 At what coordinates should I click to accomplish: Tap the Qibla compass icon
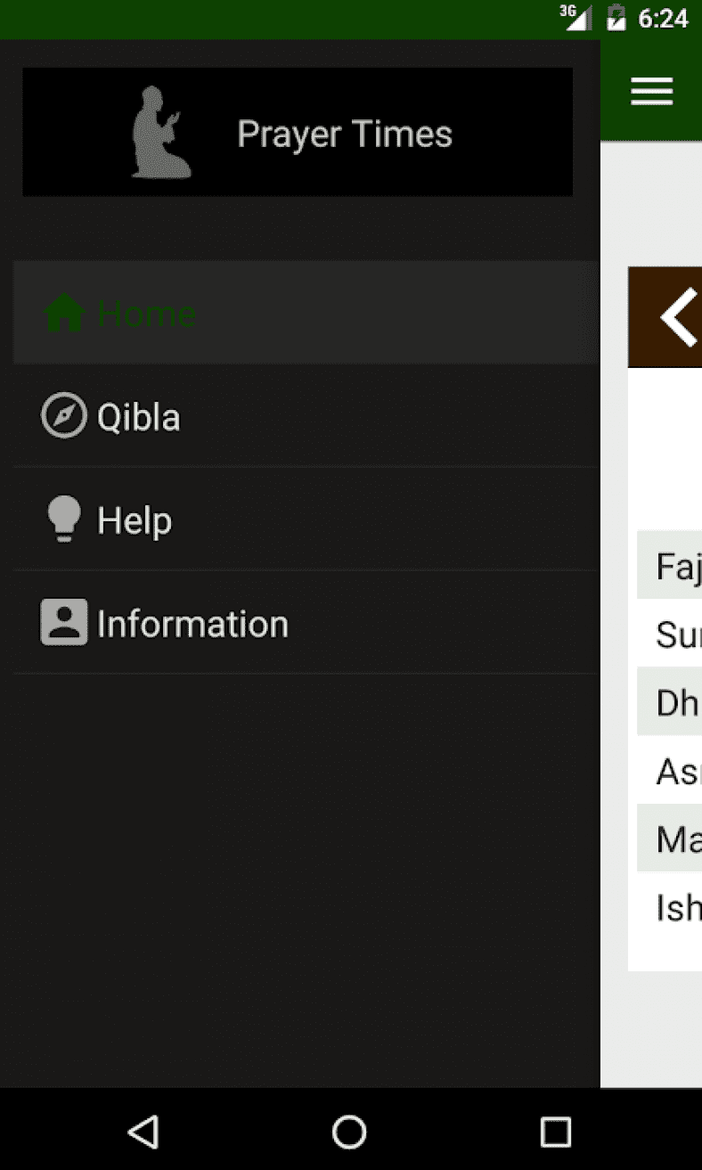pyautogui.click(x=62, y=415)
